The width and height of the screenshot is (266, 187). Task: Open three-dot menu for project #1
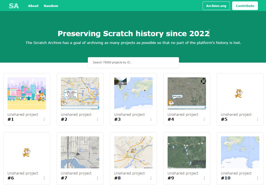[44, 119]
